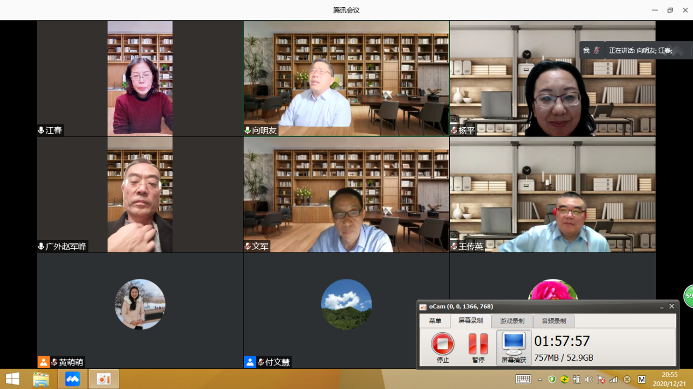Open Tencent Meeting from the taskbar
The image size is (693, 389).
tap(73, 379)
